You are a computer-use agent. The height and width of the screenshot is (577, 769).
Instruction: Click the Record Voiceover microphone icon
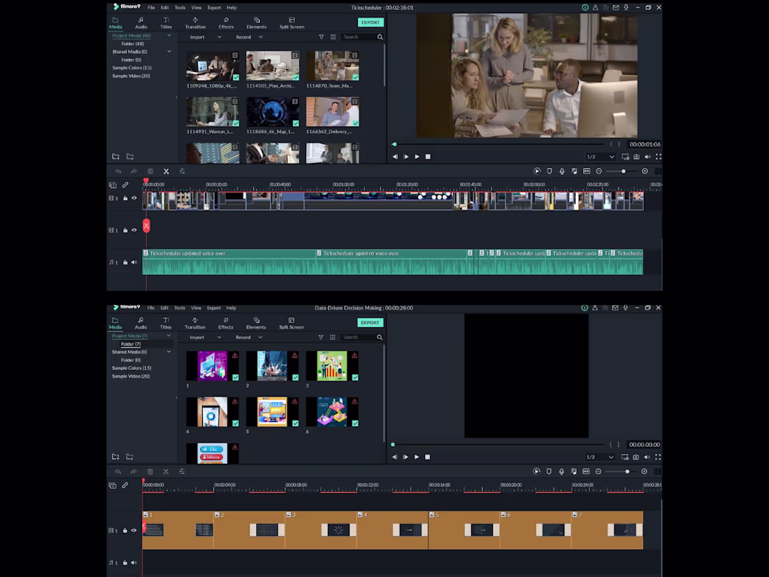[562, 171]
